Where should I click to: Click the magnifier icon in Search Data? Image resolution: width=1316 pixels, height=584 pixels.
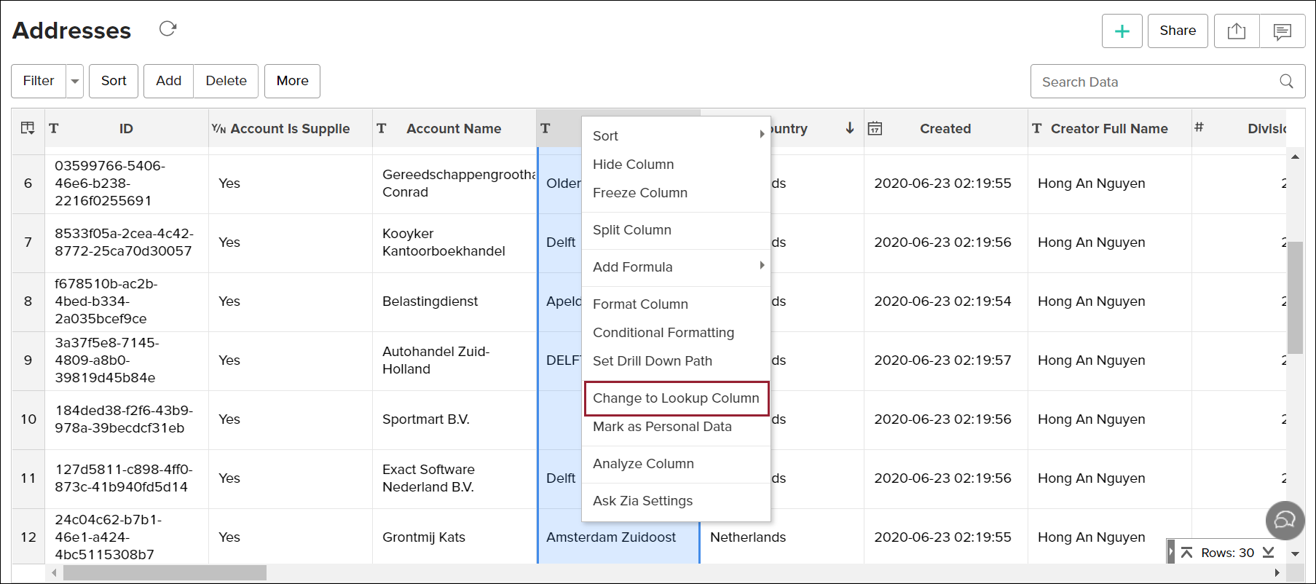point(1286,82)
